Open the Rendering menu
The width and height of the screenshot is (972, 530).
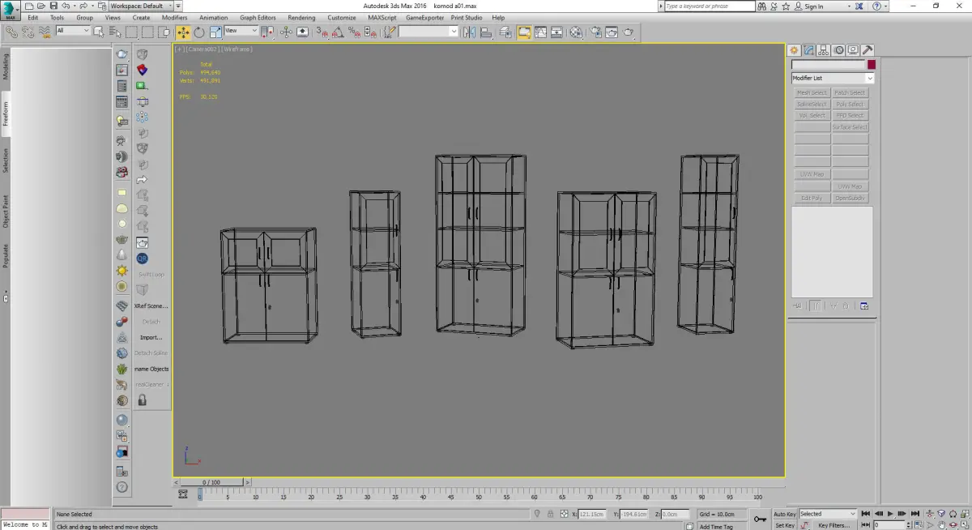coord(301,17)
